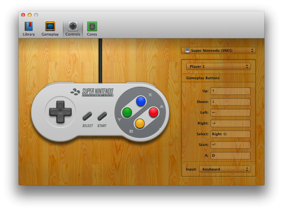Open the Input Keyboard dropdown
This screenshot has width=283, height=211.
click(x=225, y=169)
